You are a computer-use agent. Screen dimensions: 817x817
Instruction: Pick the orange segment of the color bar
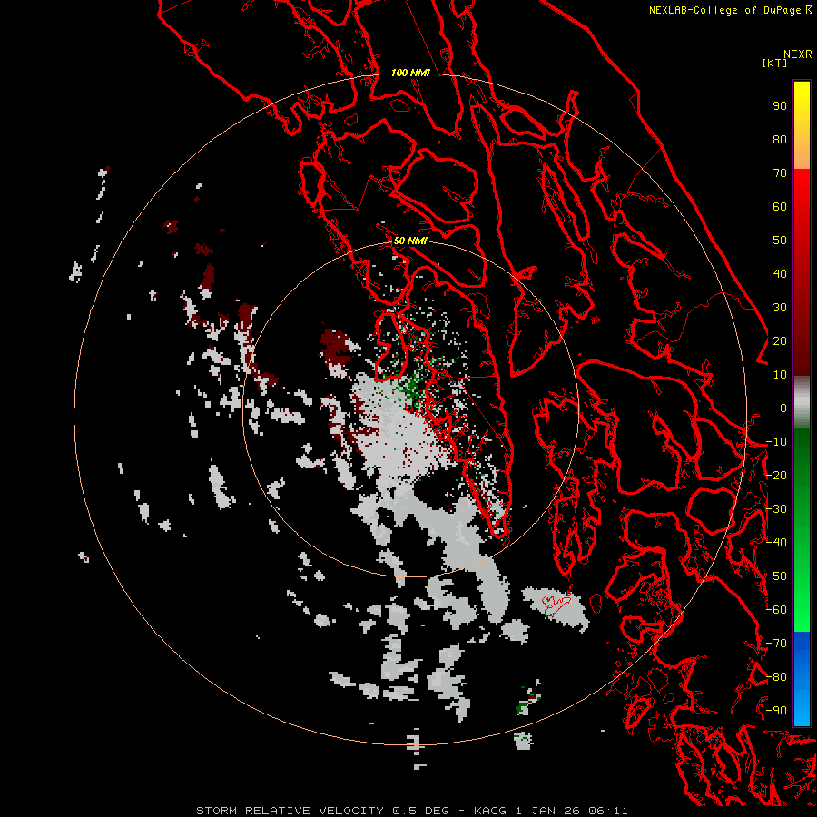click(802, 153)
